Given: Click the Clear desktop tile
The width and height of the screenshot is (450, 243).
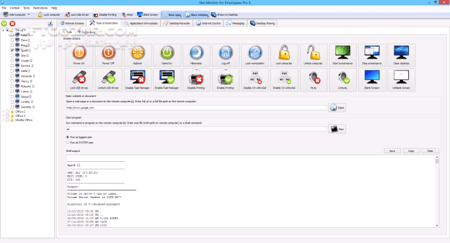Looking at the screenshot, I should point(402,55).
